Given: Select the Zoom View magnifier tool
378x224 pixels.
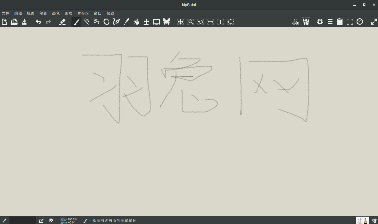Looking at the screenshot, I should [x=191, y=22].
